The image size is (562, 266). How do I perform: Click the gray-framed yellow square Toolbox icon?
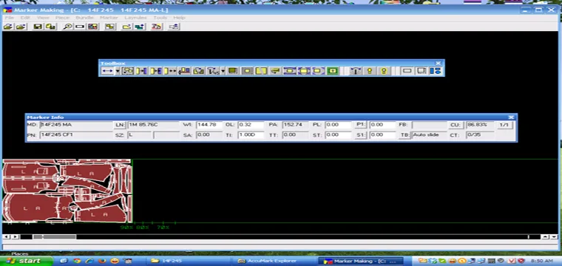click(x=247, y=71)
